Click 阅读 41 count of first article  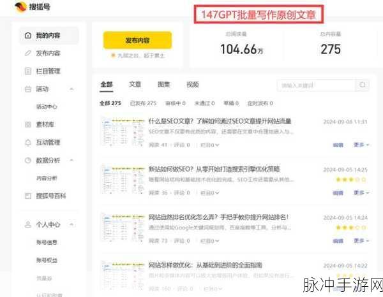[158, 145]
